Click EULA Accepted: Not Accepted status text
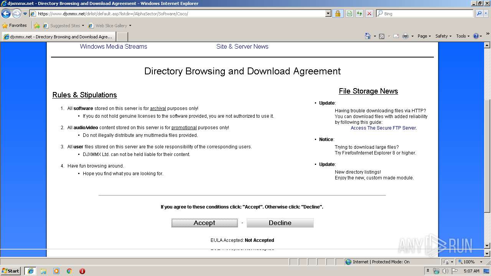The height and width of the screenshot is (276, 491). 242,240
